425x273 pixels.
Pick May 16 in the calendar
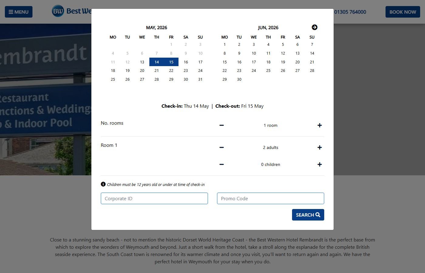186,62
